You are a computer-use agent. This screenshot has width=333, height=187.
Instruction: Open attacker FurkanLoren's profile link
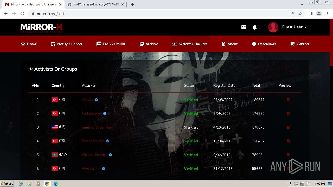(x=92, y=113)
